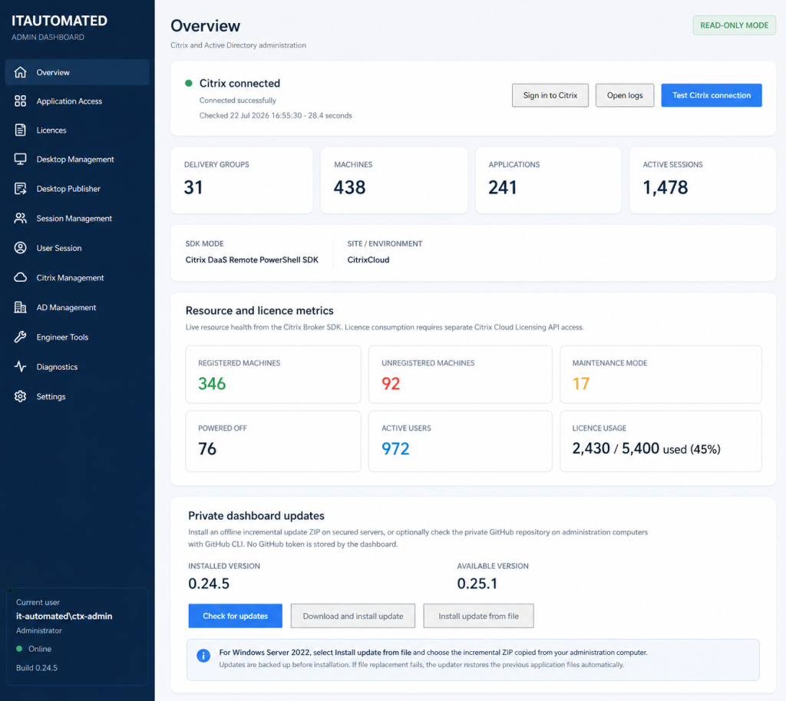Click the Delivery Groups card showing 31

tap(242, 180)
